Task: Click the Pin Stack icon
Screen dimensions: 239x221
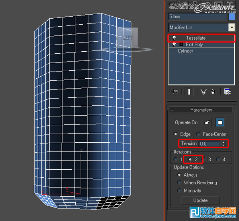Action: coord(174,92)
